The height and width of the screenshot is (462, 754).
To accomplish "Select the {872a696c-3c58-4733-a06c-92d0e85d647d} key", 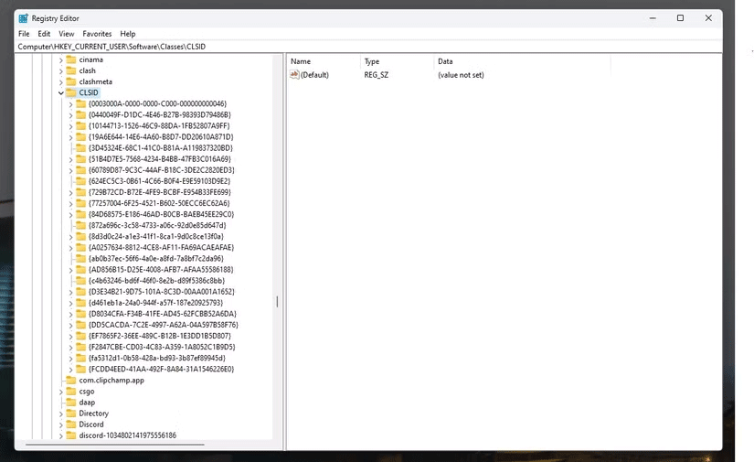I will click(156, 224).
